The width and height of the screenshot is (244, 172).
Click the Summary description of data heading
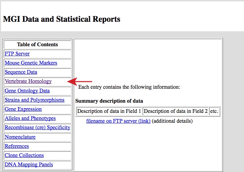pos(109,101)
